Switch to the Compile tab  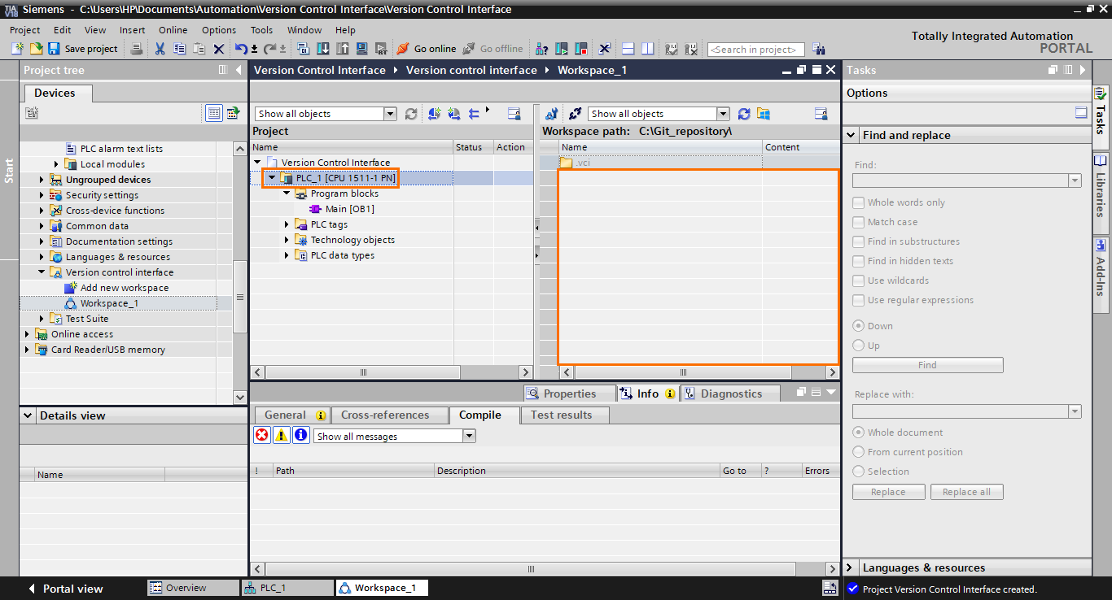click(482, 415)
